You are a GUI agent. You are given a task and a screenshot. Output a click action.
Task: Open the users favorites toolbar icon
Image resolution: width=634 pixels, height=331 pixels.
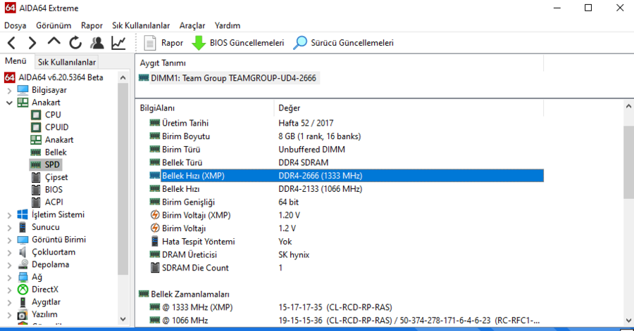[x=97, y=43]
